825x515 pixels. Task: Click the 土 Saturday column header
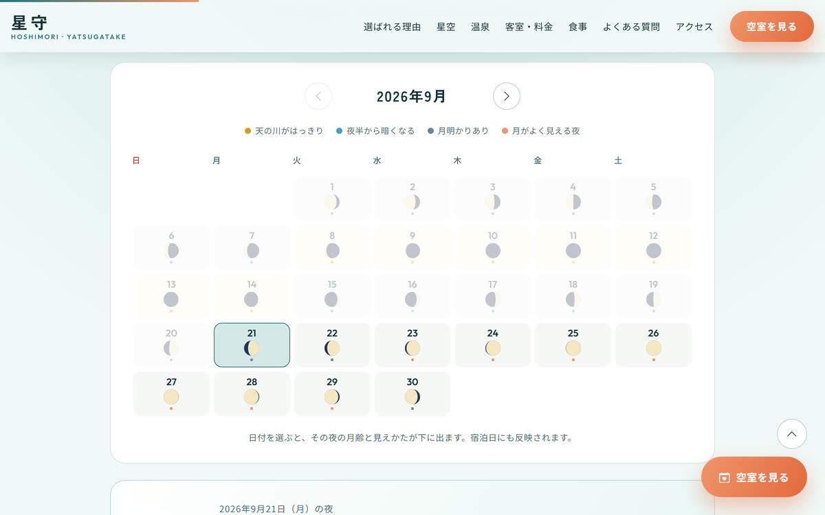tap(618, 161)
